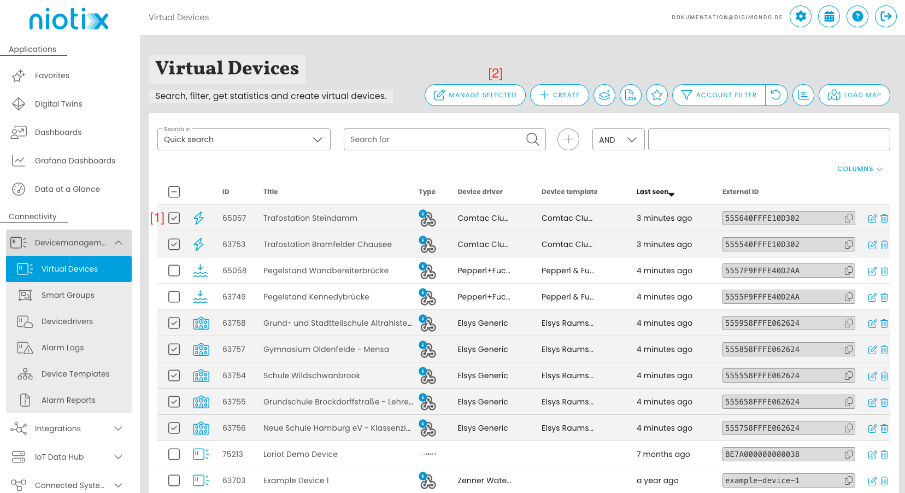Edit the Pegelstand Kennedybrücke device
The height and width of the screenshot is (493, 905).
click(x=872, y=297)
